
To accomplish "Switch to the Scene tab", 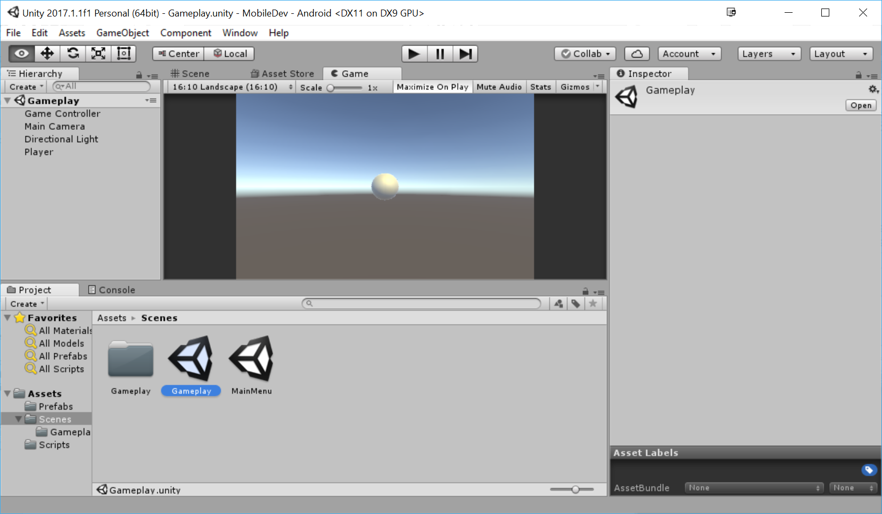I will [x=190, y=73].
